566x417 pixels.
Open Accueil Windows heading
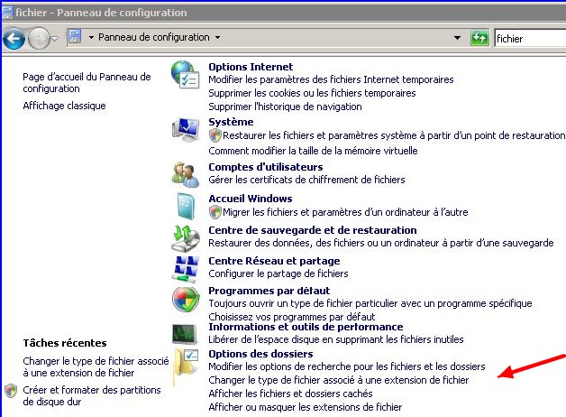251,199
